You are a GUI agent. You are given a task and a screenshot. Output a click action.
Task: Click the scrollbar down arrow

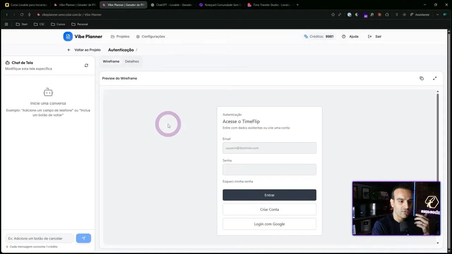coord(438,243)
